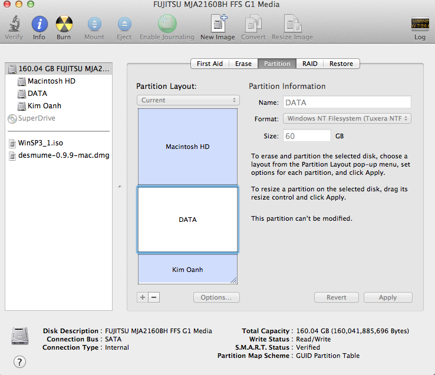Open help with question mark button

click(x=19, y=361)
